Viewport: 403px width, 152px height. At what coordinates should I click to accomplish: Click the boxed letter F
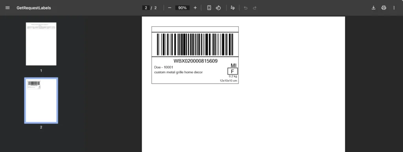[233, 71]
